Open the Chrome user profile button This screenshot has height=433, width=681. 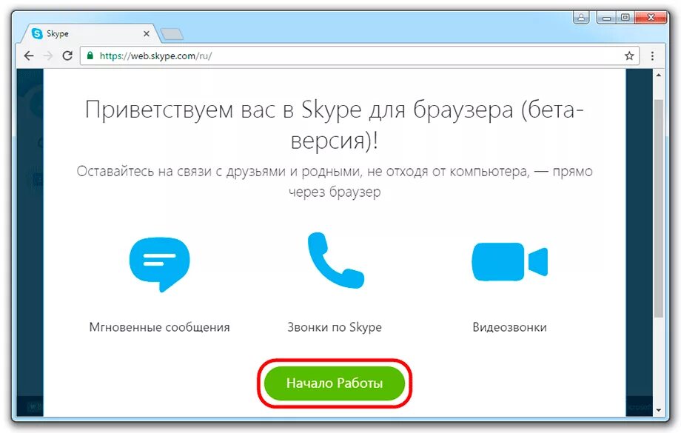tap(581, 17)
